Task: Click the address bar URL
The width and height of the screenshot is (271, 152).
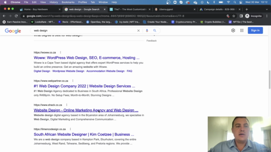Action: (x=105, y=16)
